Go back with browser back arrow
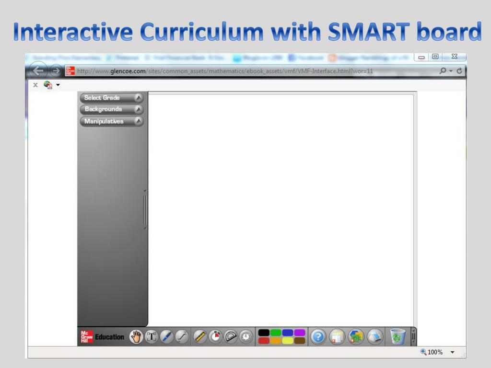The height and width of the screenshot is (368, 491). pos(38,71)
